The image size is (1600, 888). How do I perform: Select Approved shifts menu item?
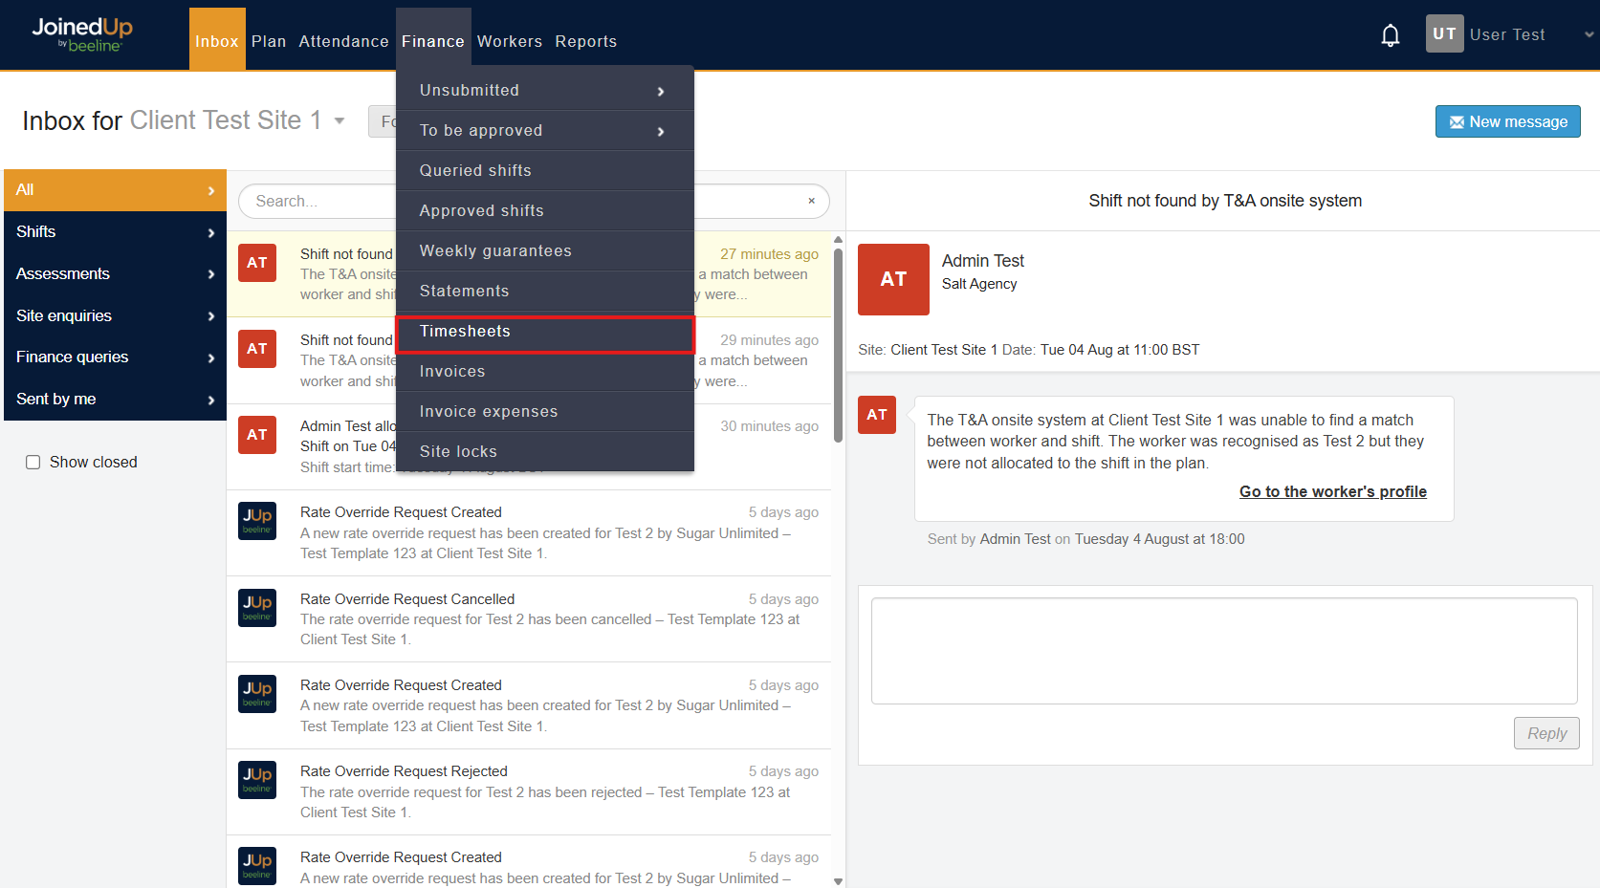click(544, 210)
